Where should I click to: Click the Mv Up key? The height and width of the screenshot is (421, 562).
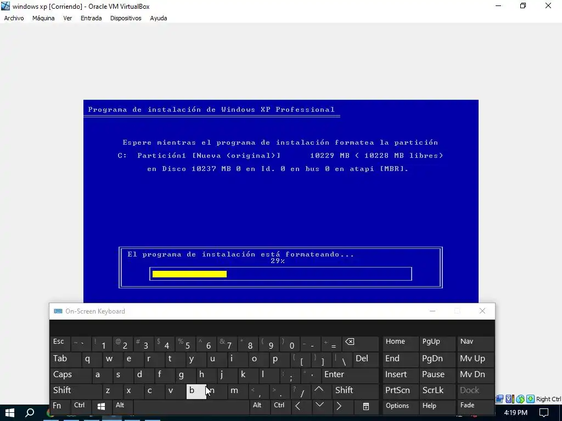(475, 359)
